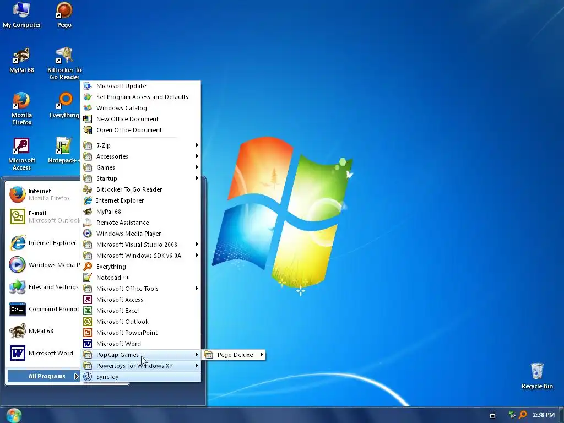Viewport: 564px width, 423px height.
Task: Select Set Program Access and Defaults
Action: (x=140, y=97)
